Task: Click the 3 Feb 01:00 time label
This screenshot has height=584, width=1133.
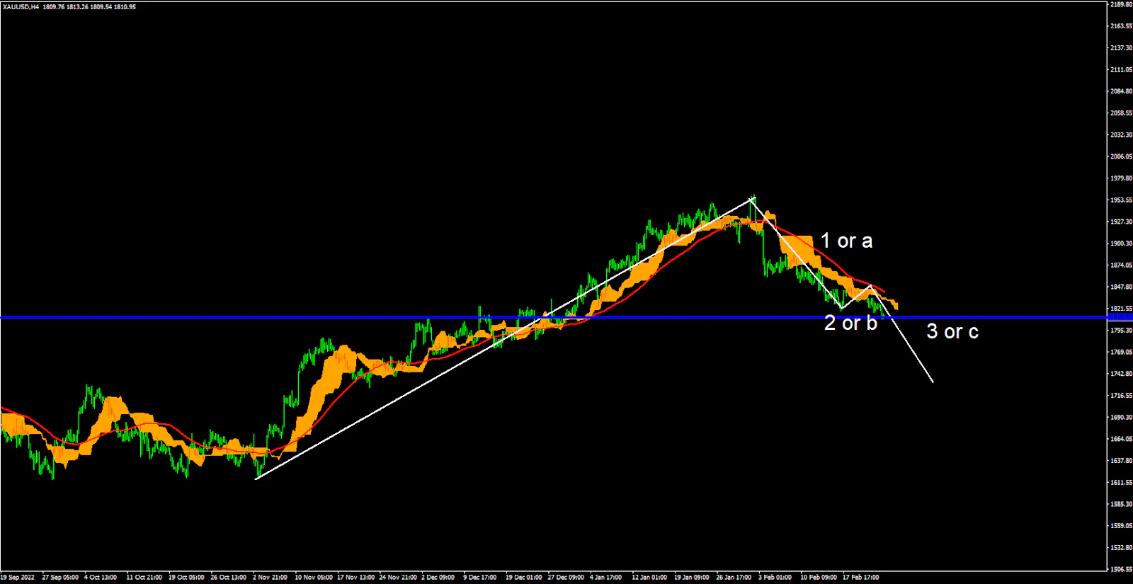Action: tap(775, 578)
